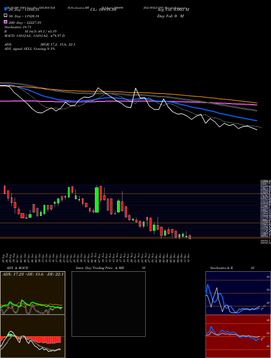Click the blue Stochastics chart panel
271x358 pixels.
point(238,293)
